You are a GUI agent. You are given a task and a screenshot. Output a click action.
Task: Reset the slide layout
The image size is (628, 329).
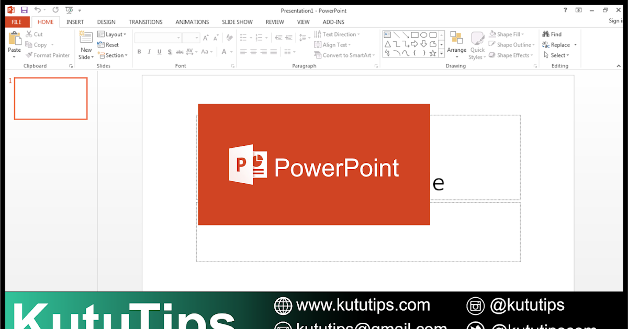[x=108, y=45]
